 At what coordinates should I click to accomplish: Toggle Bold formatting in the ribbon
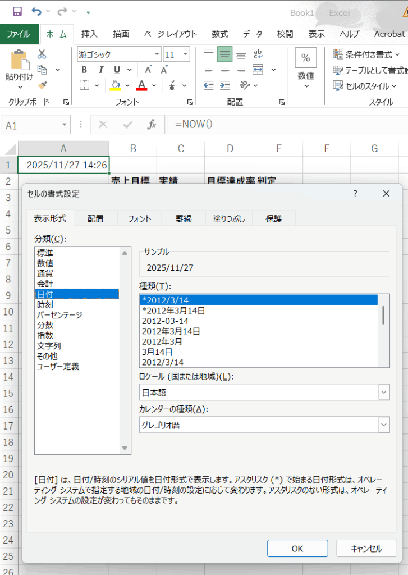click(84, 70)
